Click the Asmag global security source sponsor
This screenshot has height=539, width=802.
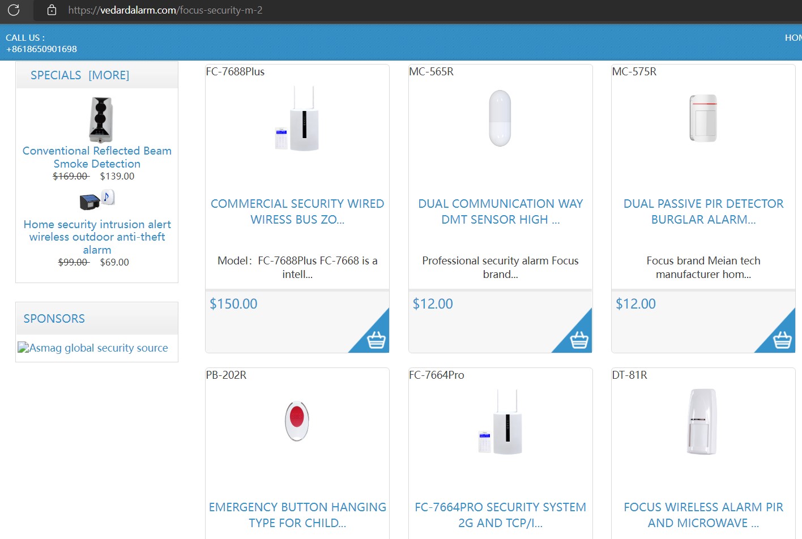click(93, 348)
